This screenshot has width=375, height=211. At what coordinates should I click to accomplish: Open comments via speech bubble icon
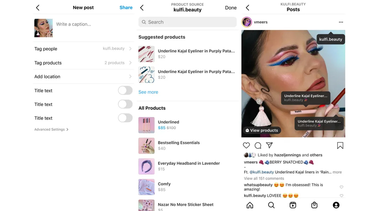(258, 145)
